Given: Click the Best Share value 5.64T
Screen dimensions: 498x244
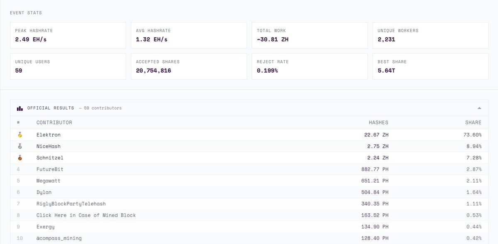Looking at the screenshot, I should tap(386, 71).
